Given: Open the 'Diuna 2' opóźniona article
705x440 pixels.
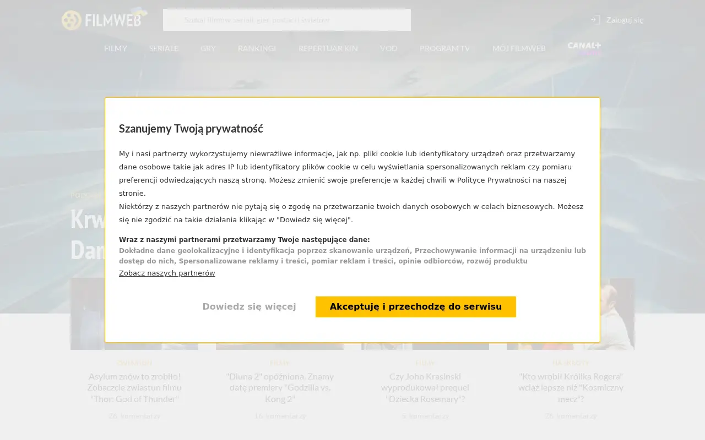Looking at the screenshot, I should tap(280, 388).
